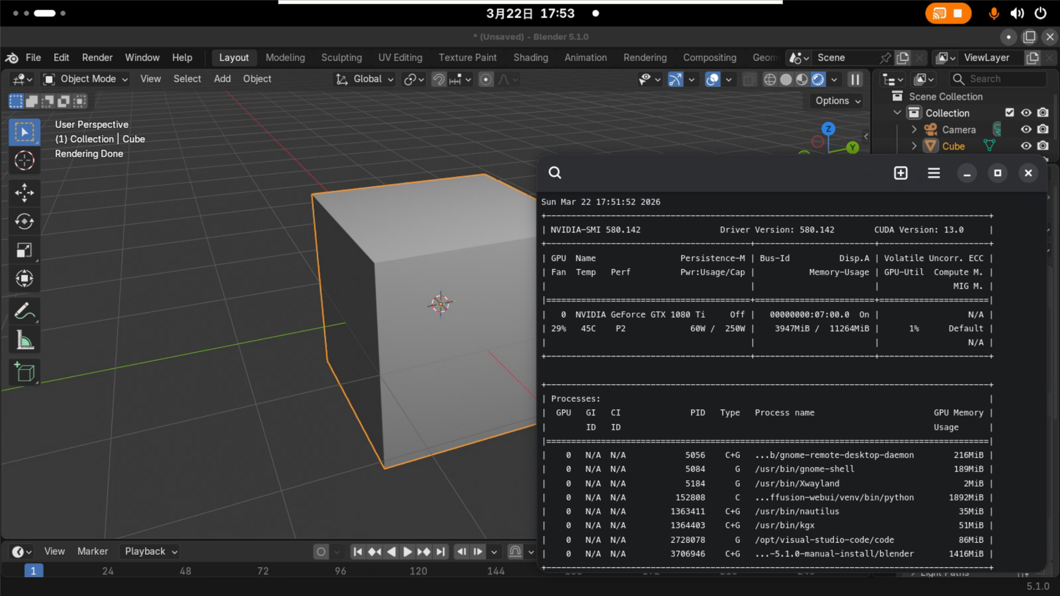Set new selection mode icon
This screenshot has width=1060, height=596.
coord(16,101)
